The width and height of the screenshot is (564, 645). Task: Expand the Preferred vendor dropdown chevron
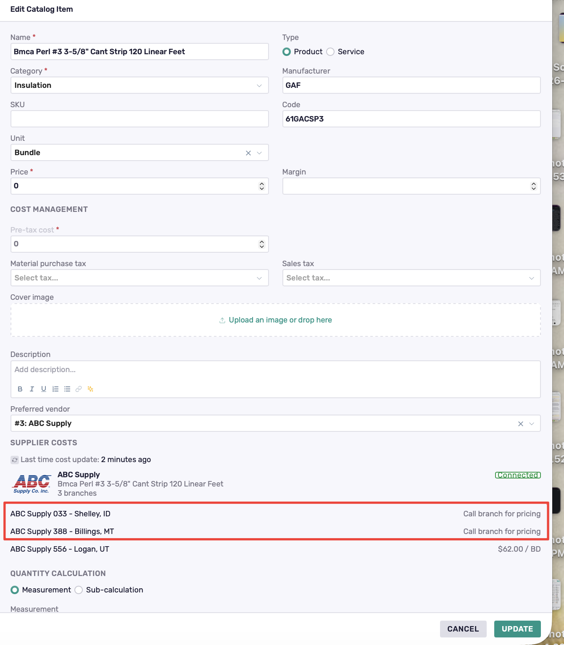[532, 424]
